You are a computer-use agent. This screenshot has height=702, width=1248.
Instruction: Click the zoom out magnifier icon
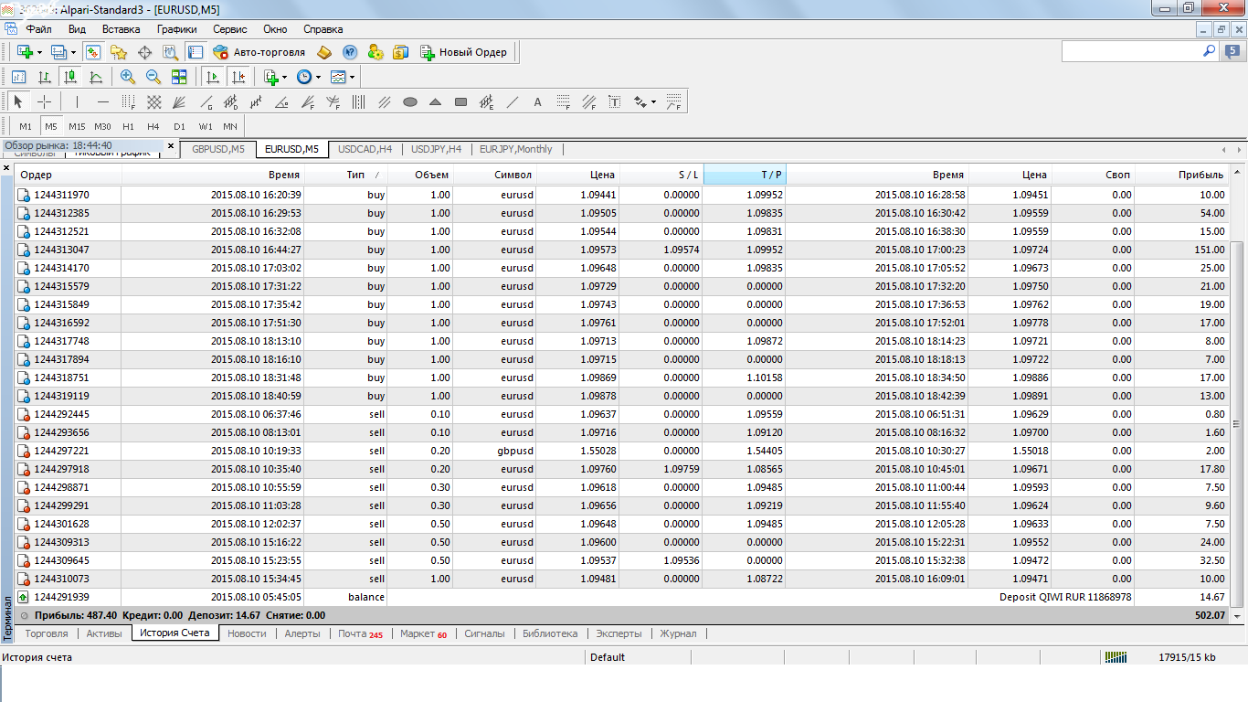[153, 78]
